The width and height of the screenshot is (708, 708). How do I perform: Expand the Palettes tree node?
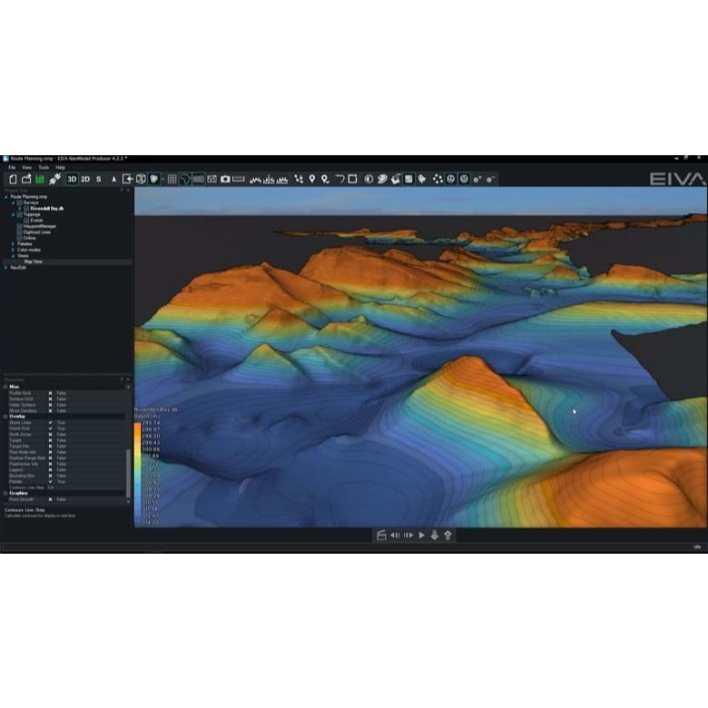(x=13, y=244)
